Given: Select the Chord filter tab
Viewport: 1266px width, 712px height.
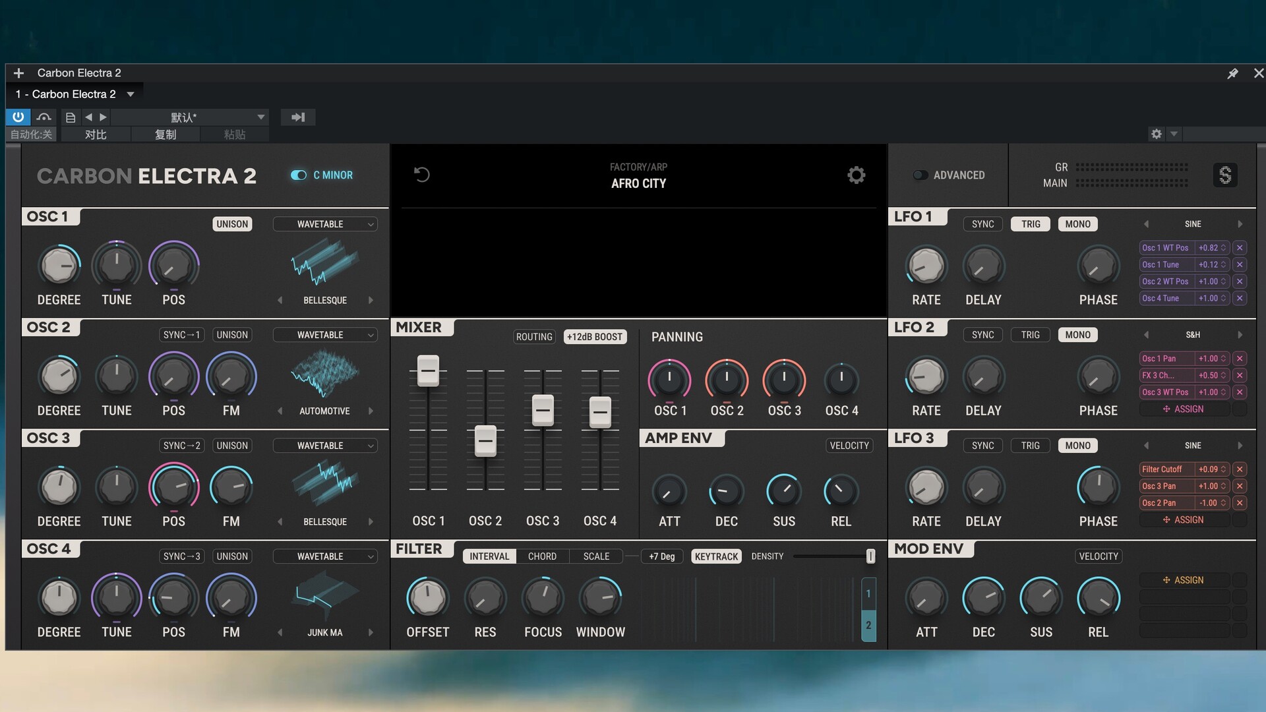Looking at the screenshot, I should (542, 556).
